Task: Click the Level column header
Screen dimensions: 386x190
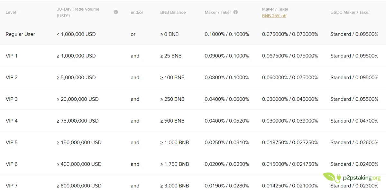Action: (x=11, y=12)
